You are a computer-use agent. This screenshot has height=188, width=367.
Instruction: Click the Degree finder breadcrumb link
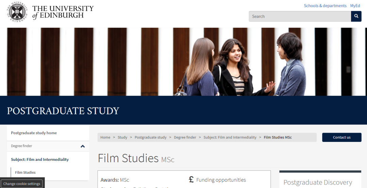tap(185, 137)
